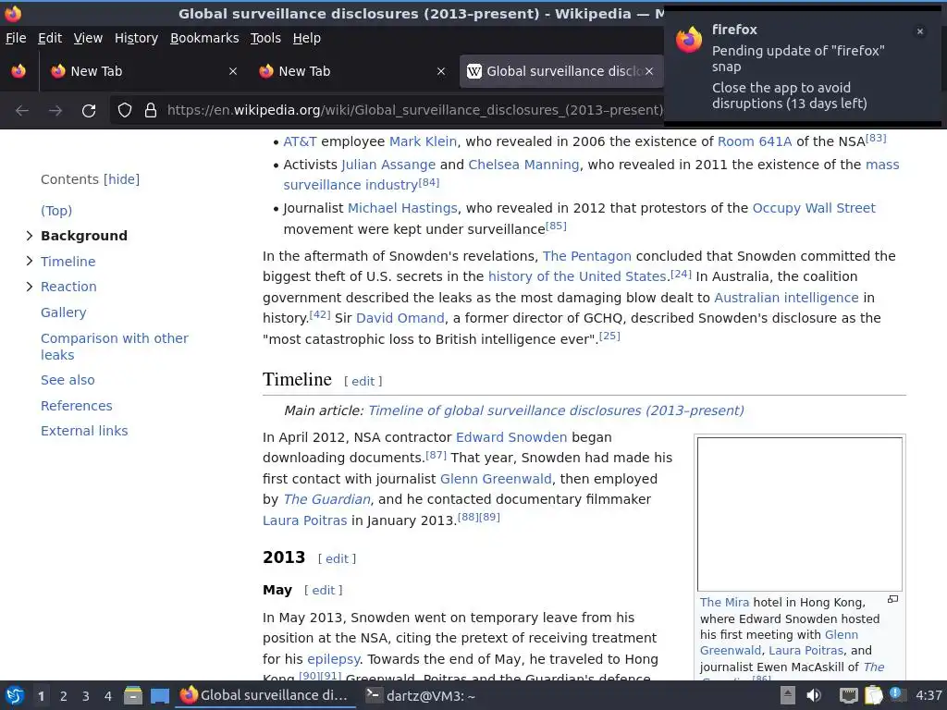The image size is (947, 710).
Task: Open the View menu
Action: point(88,38)
